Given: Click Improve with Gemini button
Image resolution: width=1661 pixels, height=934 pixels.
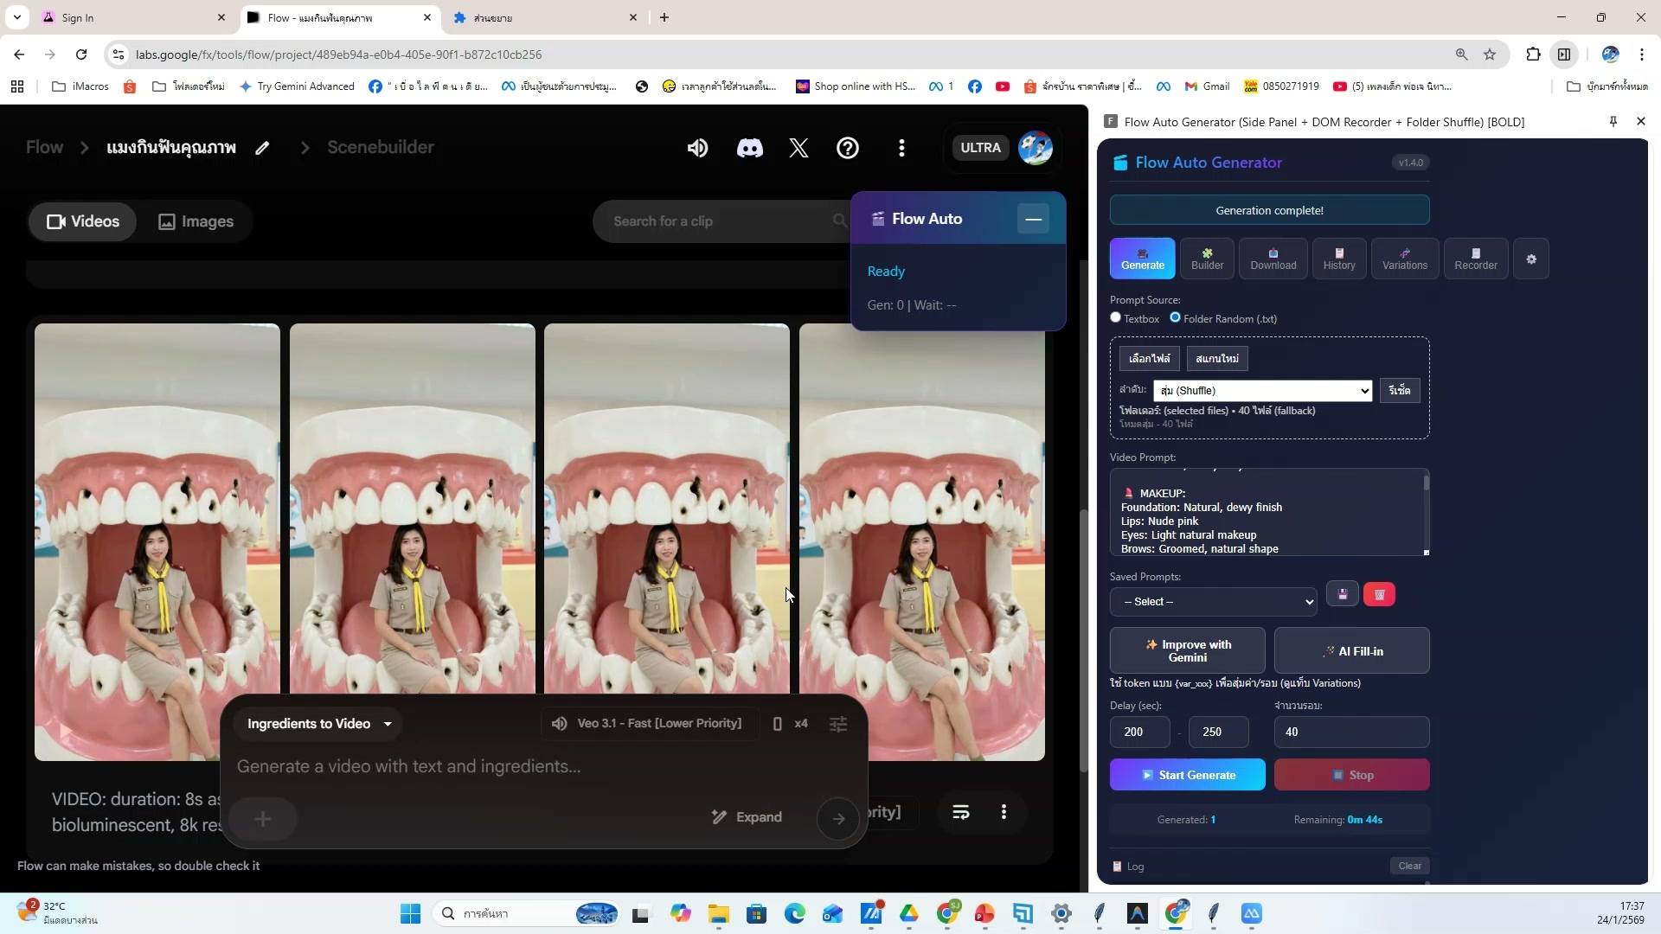Looking at the screenshot, I should coord(1187,651).
